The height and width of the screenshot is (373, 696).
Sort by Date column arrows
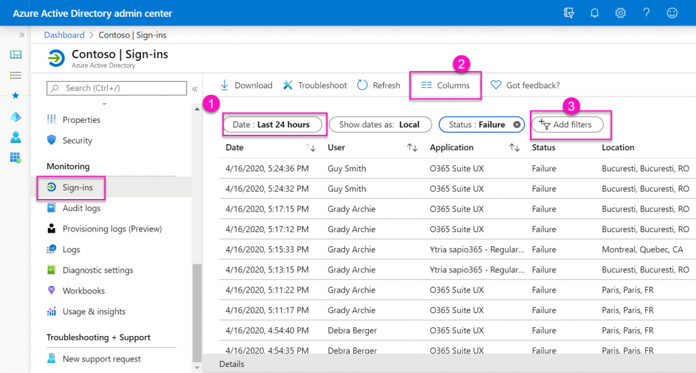[310, 148]
